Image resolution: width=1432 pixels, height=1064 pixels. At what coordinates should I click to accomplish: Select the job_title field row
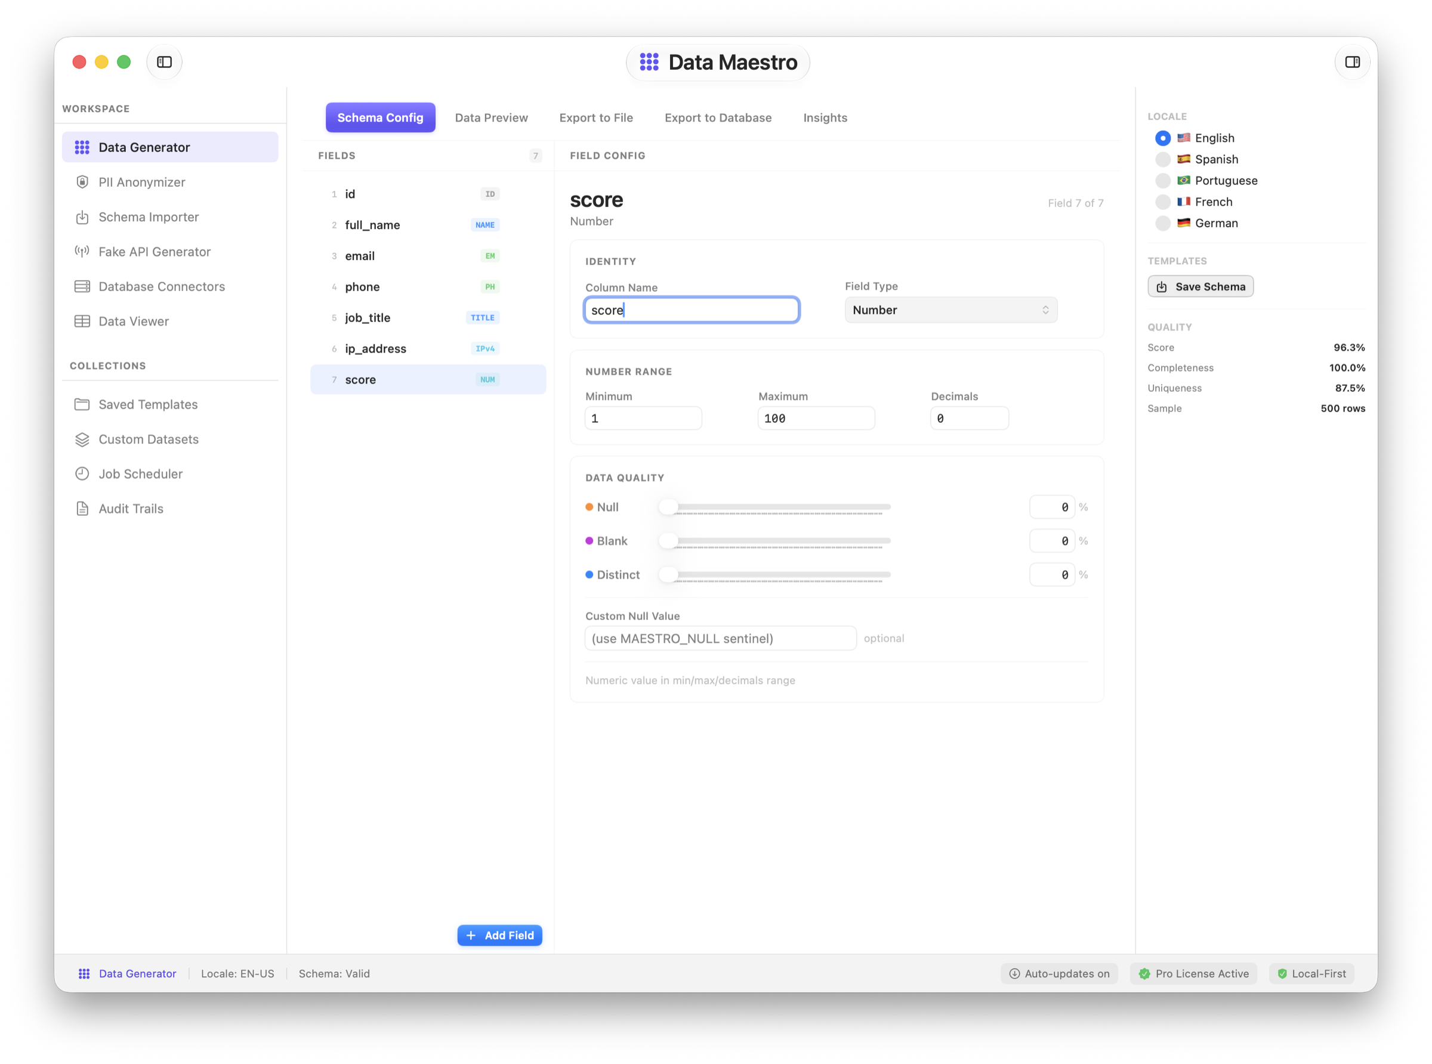point(428,317)
